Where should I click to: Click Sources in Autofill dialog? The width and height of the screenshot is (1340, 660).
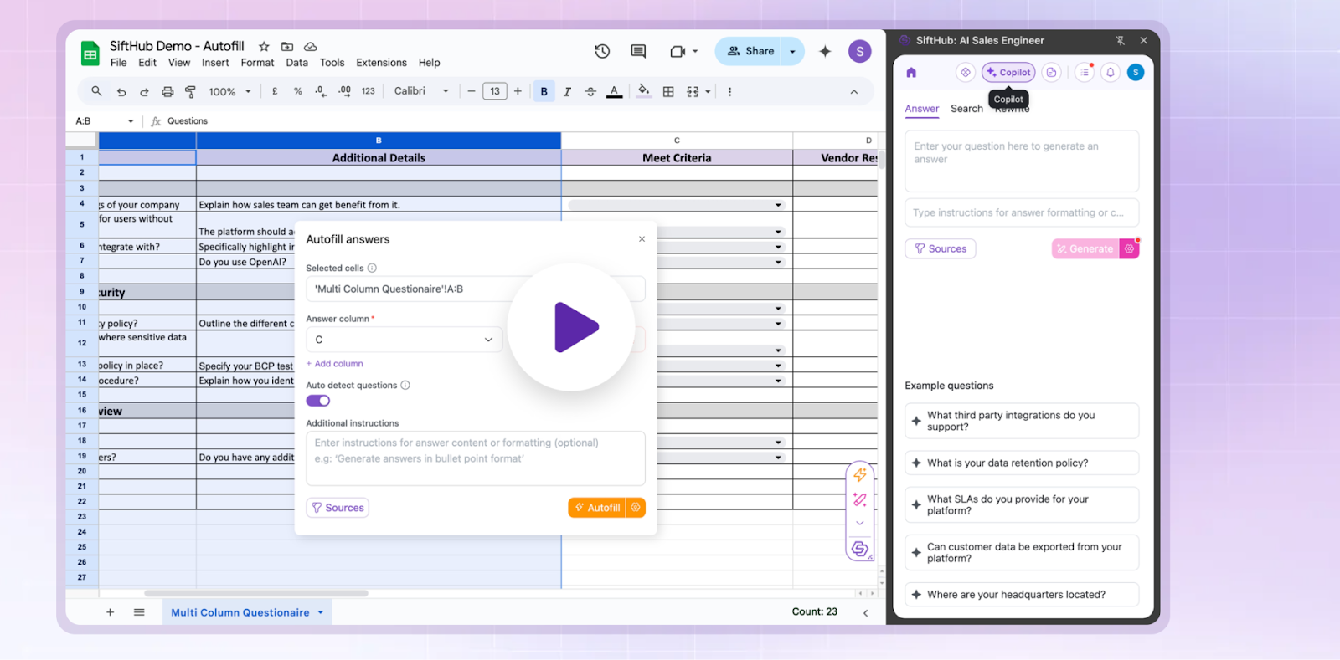pos(338,508)
